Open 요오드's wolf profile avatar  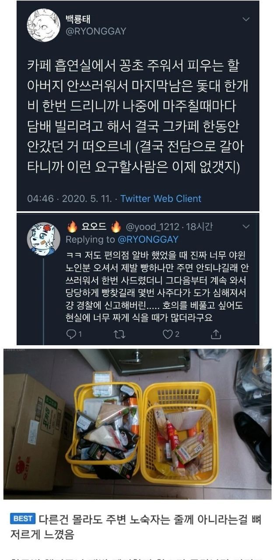43,239
